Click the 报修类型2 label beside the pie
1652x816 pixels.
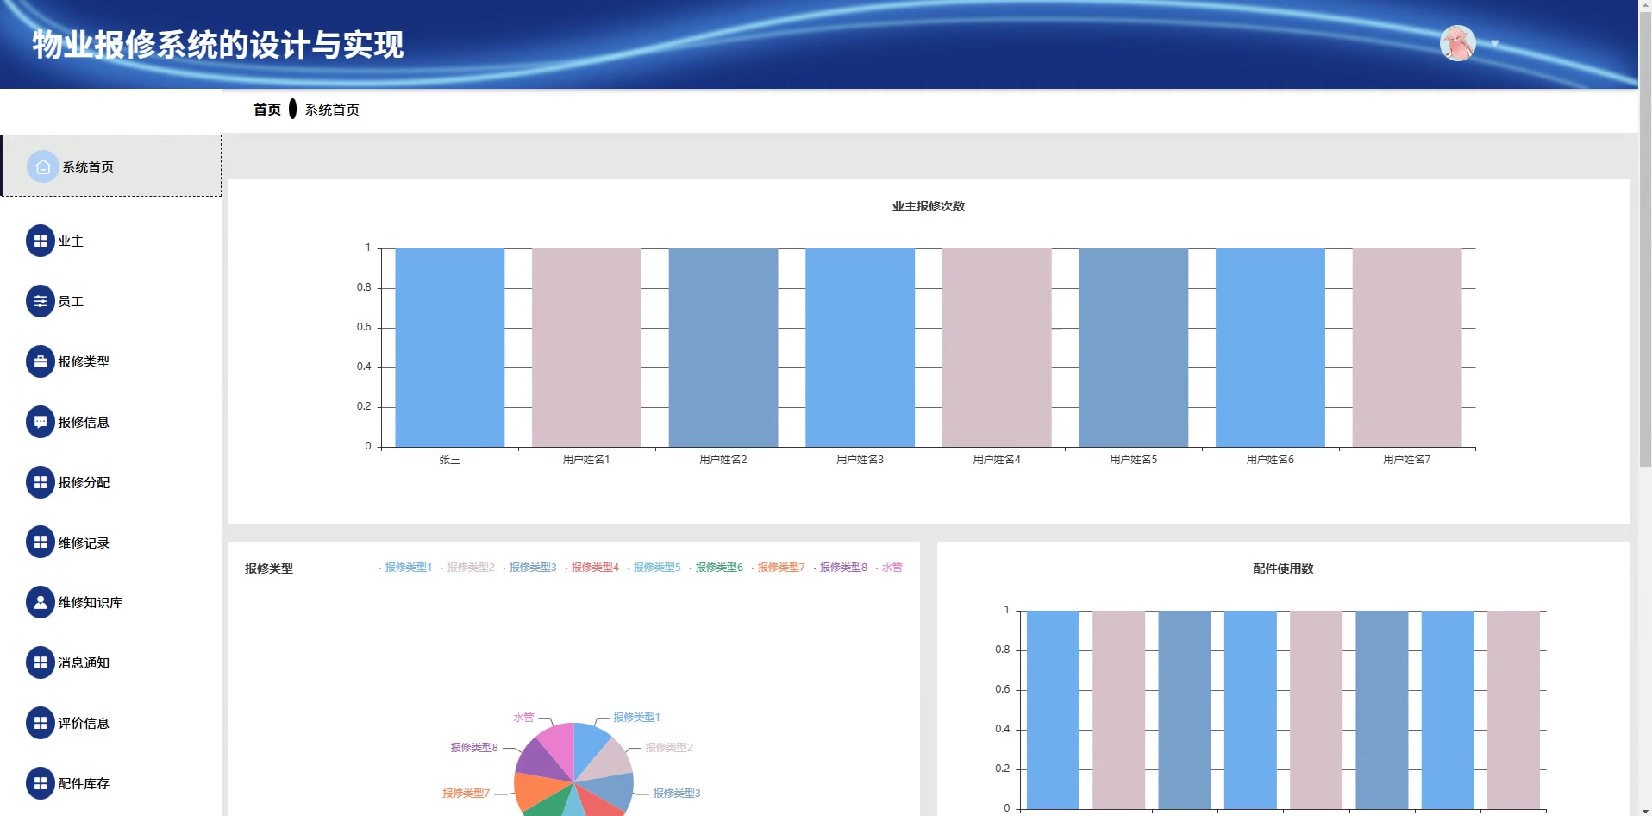click(x=669, y=748)
